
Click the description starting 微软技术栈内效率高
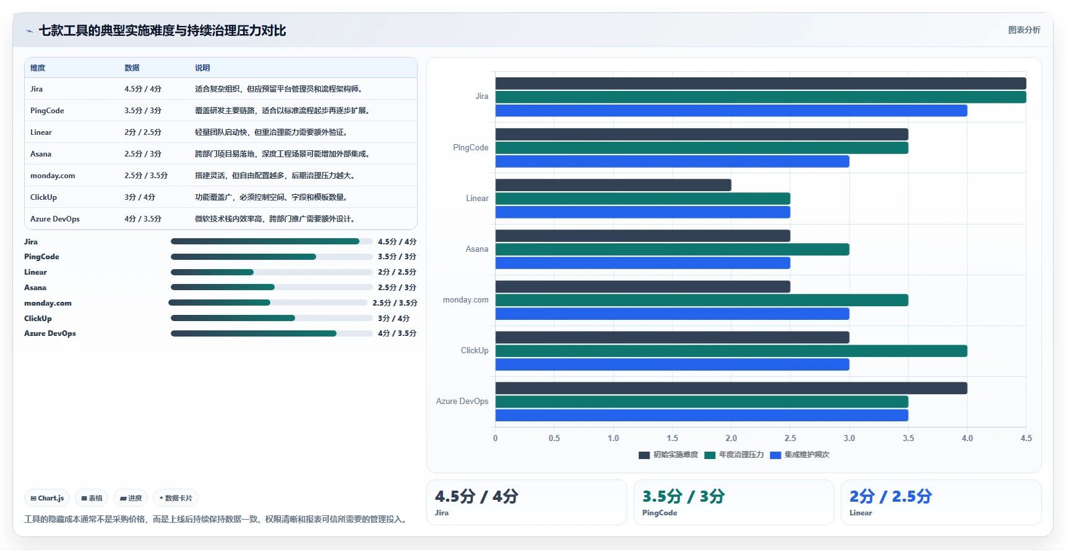275,219
